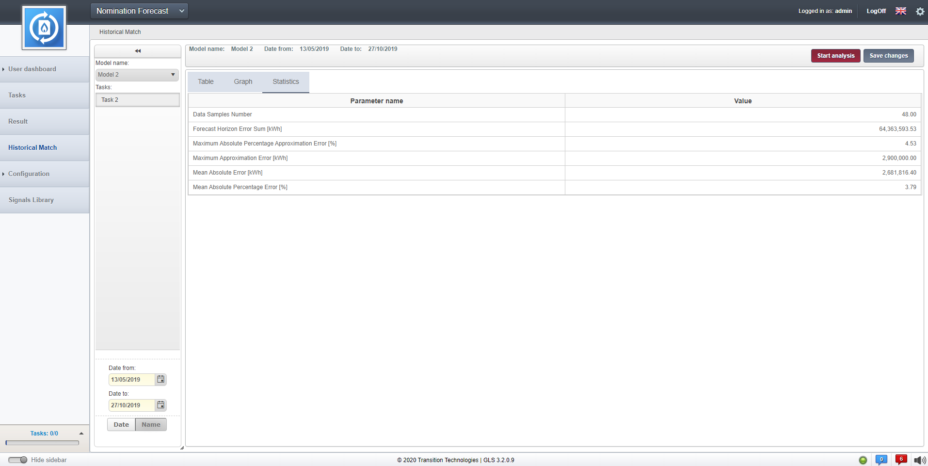
Task: Click the speaker sound icon
Action: pyautogui.click(x=919, y=460)
